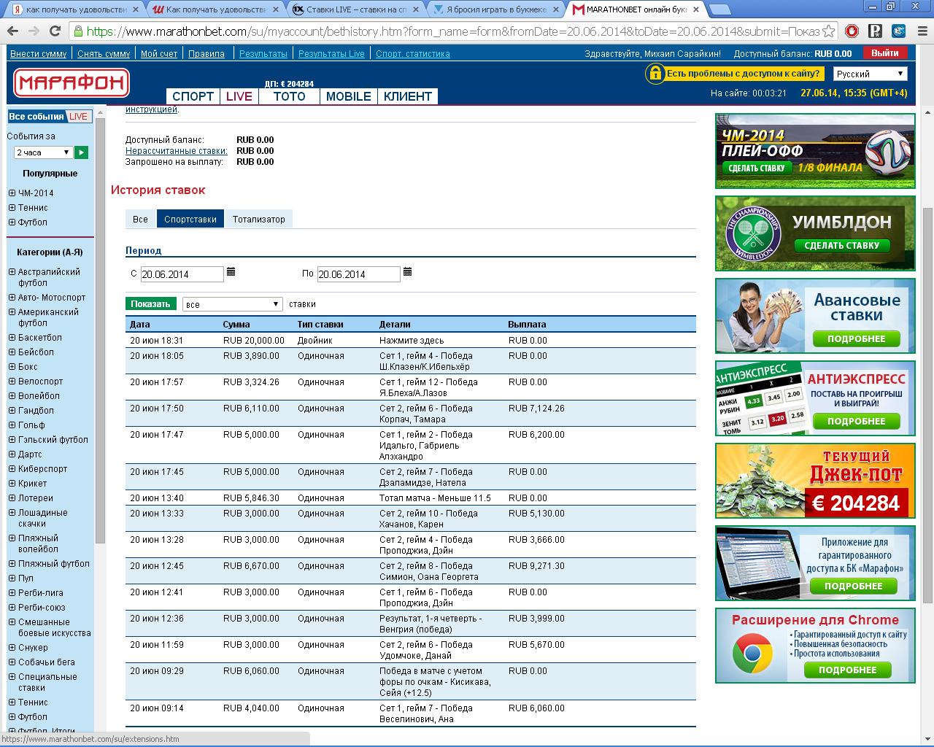Open the ТОТО main menu item
Image resolution: width=934 pixels, height=747 pixels.
click(x=289, y=96)
